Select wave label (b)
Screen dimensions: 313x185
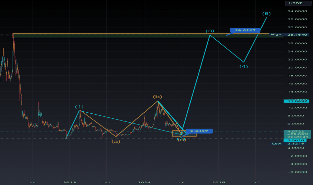(158, 97)
